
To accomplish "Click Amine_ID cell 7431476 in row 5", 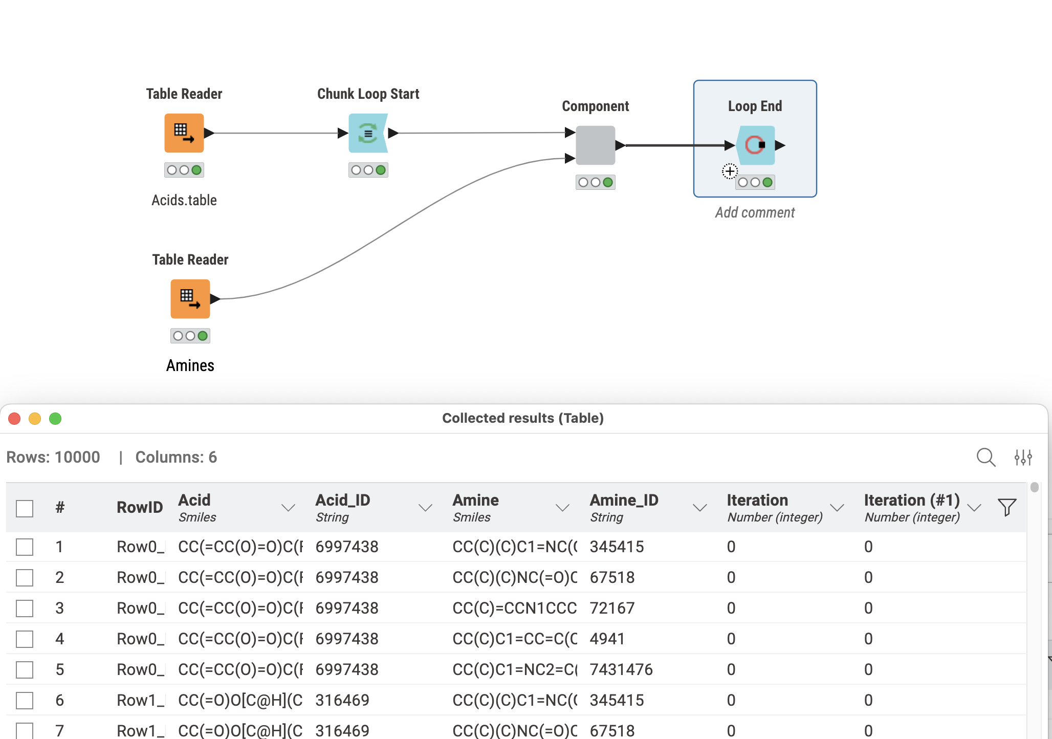I will [x=622, y=669].
